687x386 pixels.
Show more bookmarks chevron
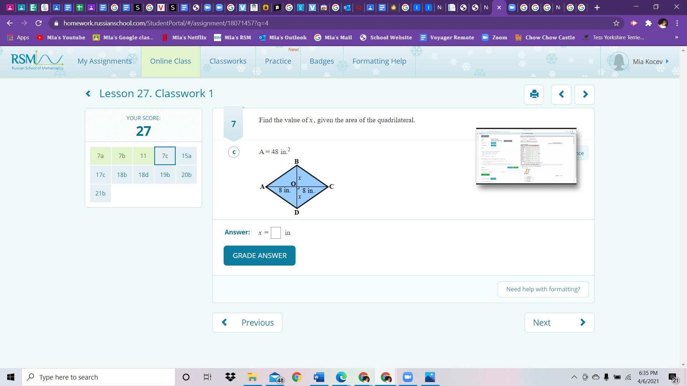tap(676, 37)
